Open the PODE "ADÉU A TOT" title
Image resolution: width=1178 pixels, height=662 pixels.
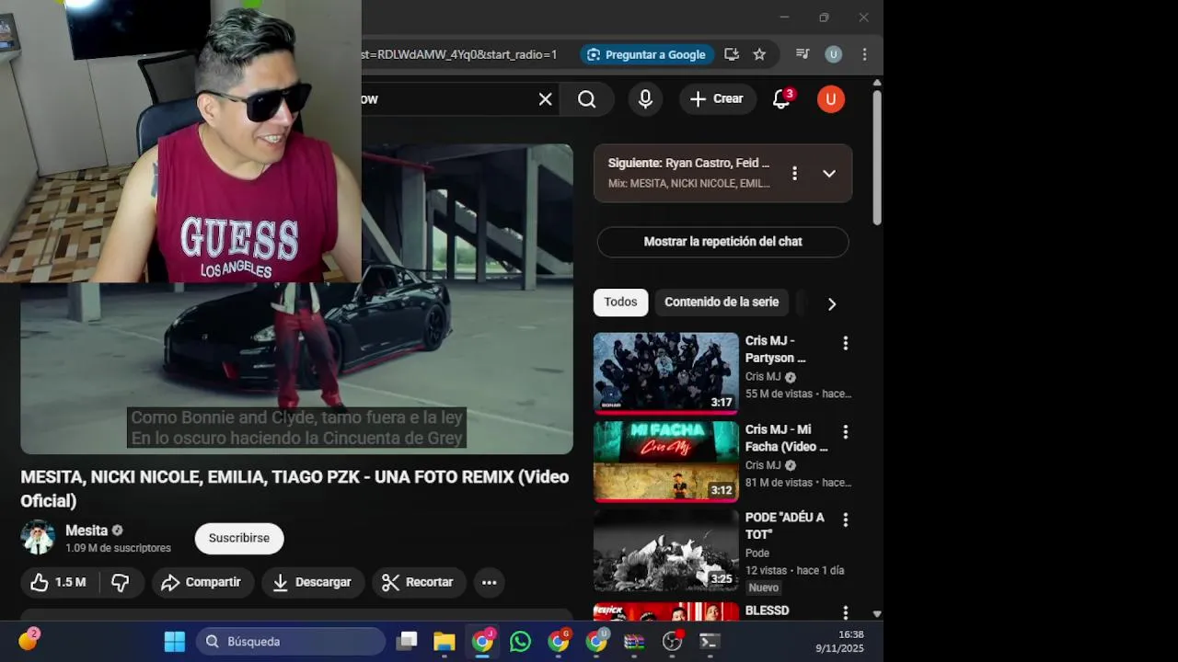[x=784, y=526]
